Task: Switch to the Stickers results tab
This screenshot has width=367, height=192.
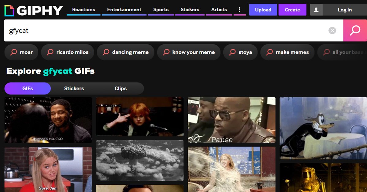Action: (x=74, y=88)
